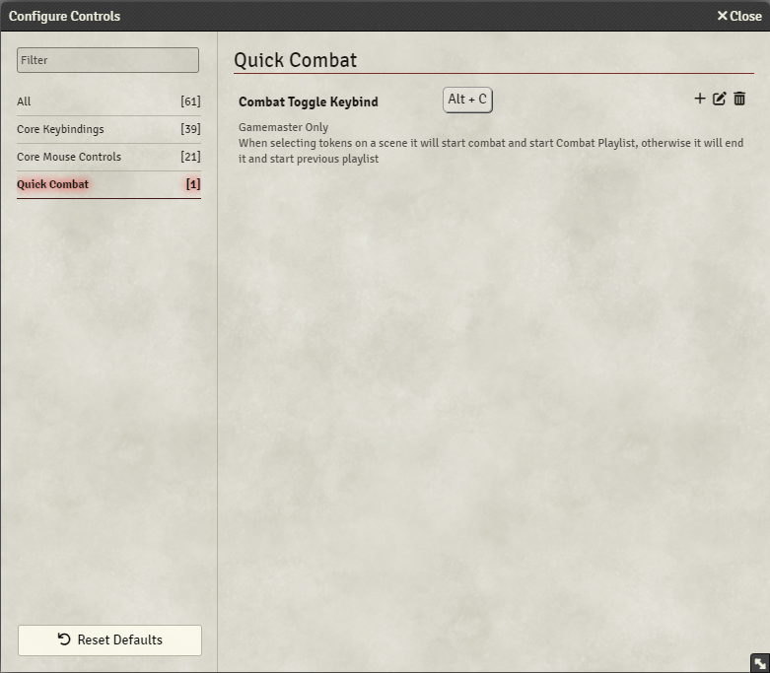
Task: Click the Alt + C key binding
Action: 467,100
